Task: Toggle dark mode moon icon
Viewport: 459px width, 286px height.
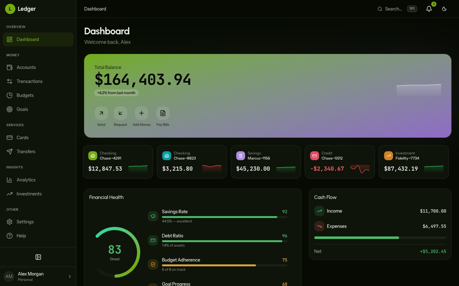Action: tap(444, 9)
